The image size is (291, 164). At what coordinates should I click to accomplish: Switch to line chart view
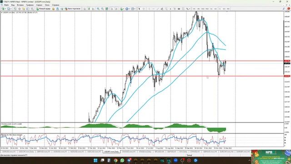tap(93, 9)
